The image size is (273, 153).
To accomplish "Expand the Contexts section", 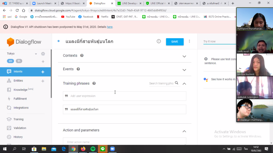I will point(184,56).
